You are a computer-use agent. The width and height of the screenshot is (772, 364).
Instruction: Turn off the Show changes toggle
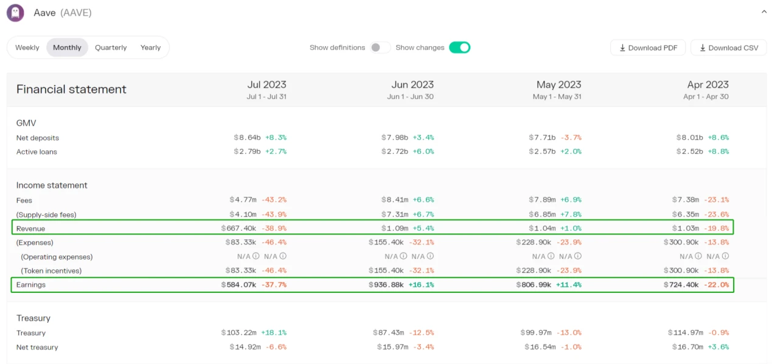point(459,47)
